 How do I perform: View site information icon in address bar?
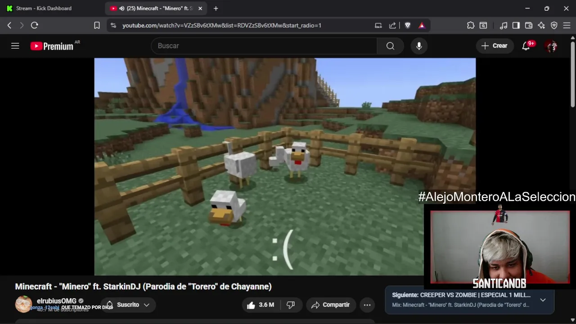point(113,26)
